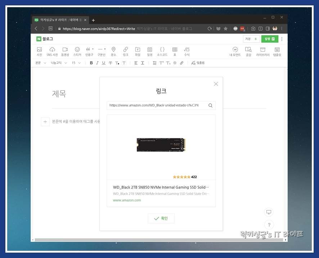This screenshot has height=258, width=319.
Task: Click the 제목 title field
Action: [59, 94]
